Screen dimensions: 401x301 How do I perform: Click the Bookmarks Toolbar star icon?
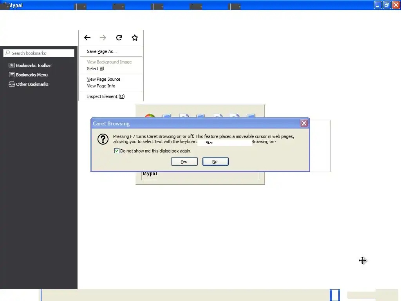tap(11, 65)
